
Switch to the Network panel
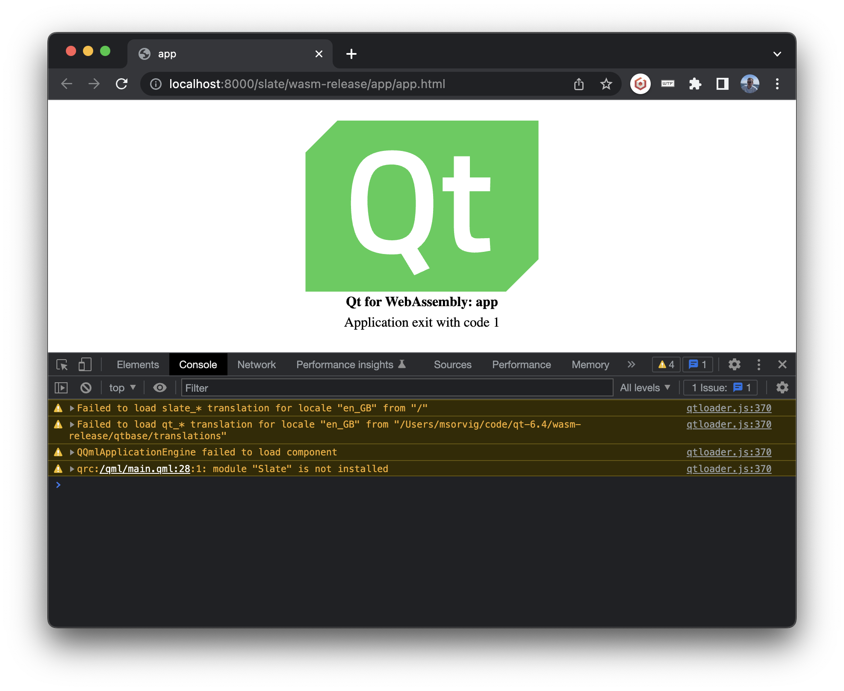click(257, 365)
